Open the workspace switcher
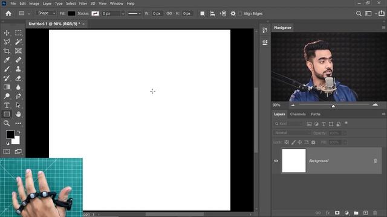Screen dimensions: 387x217 click(368, 13)
